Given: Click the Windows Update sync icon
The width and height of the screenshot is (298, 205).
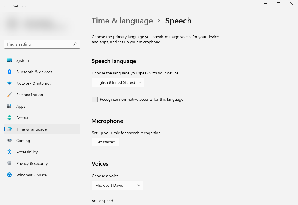Looking at the screenshot, I should pos(9,175).
